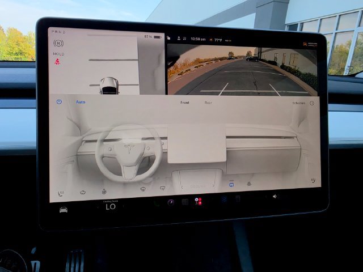This screenshot has width=363, height=272.
Task: Toggle the driver seat heater icon
Action: click(x=61, y=193)
